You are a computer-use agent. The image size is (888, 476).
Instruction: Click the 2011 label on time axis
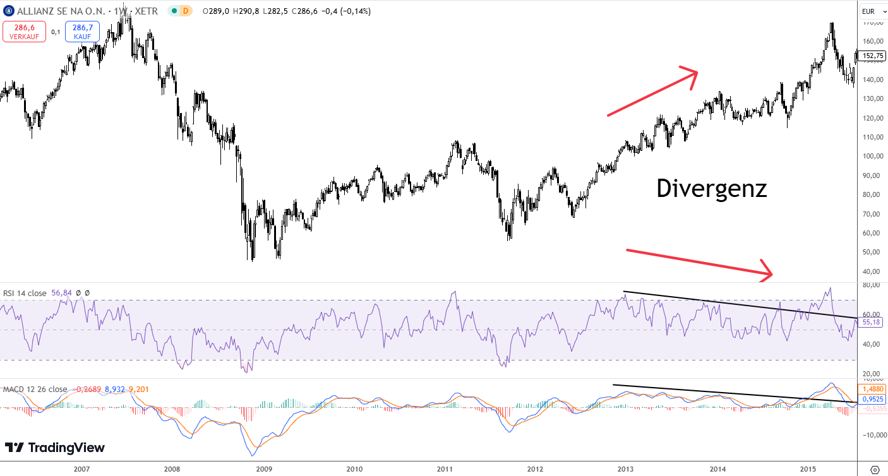(445, 469)
